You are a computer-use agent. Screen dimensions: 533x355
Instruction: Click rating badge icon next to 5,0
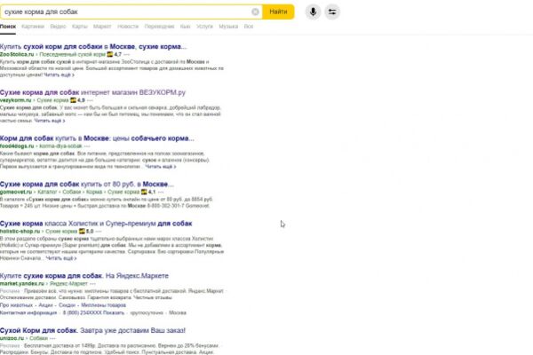click(x=82, y=232)
